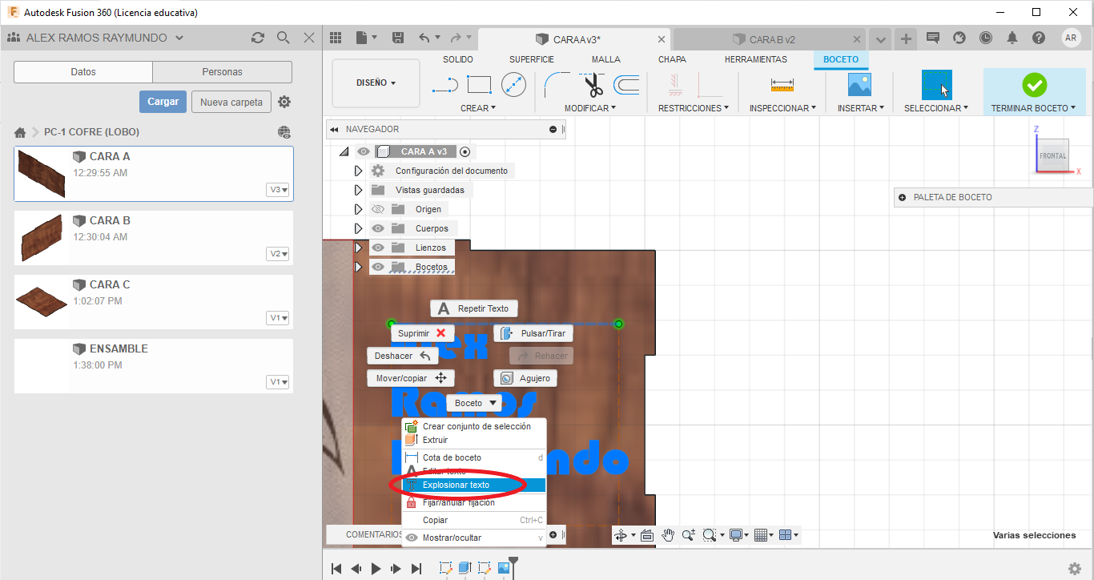This screenshot has height=580, width=1094.
Task: Play the design timeline
Action: click(x=376, y=569)
